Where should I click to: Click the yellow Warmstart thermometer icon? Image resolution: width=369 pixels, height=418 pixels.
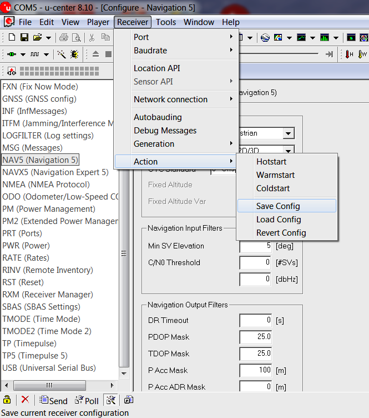pos(362,54)
